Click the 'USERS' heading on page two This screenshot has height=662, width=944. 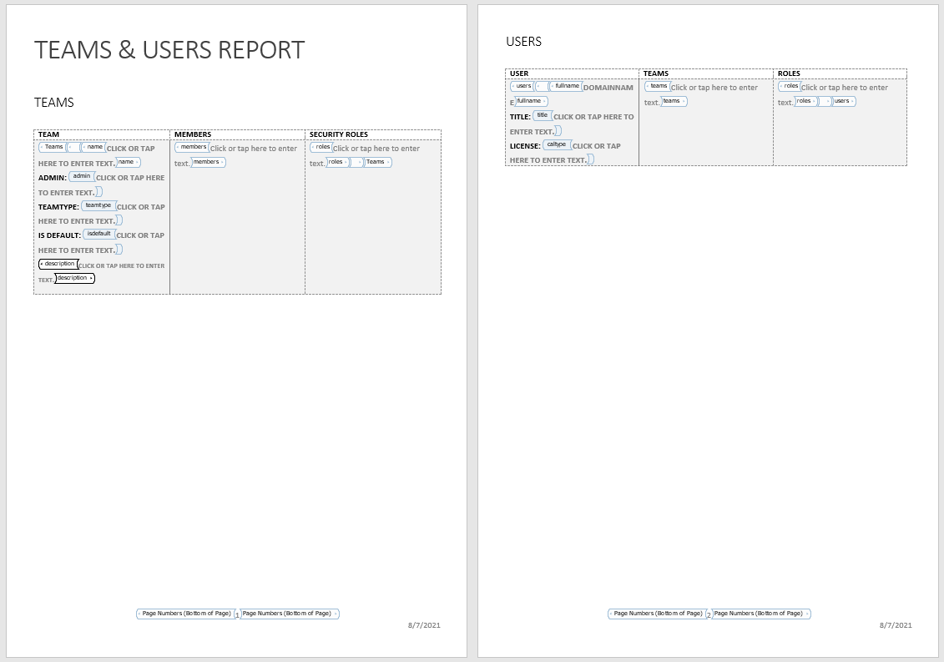(x=523, y=42)
